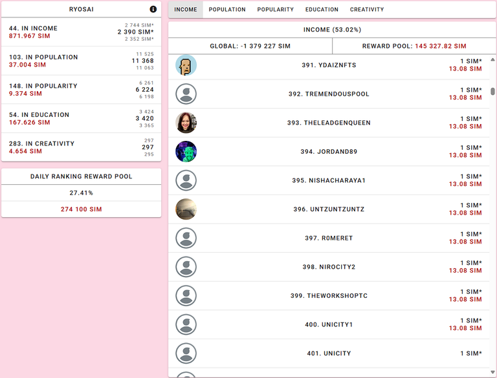Image resolution: width=497 pixels, height=378 pixels.
Task: Click the 6 224 popularity value
Action: pos(144,90)
